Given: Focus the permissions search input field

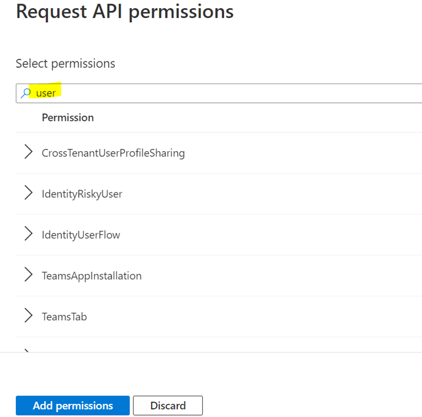Looking at the screenshot, I should pyautogui.click(x=225, y=93).
